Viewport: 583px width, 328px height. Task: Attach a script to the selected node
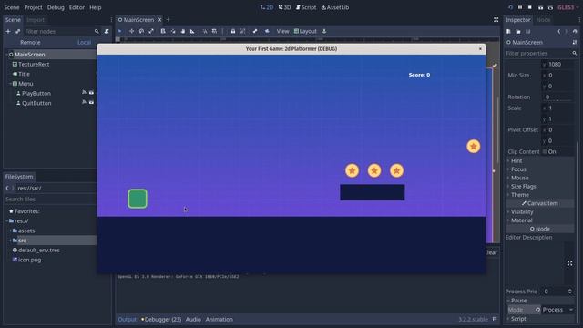(107, 31)
